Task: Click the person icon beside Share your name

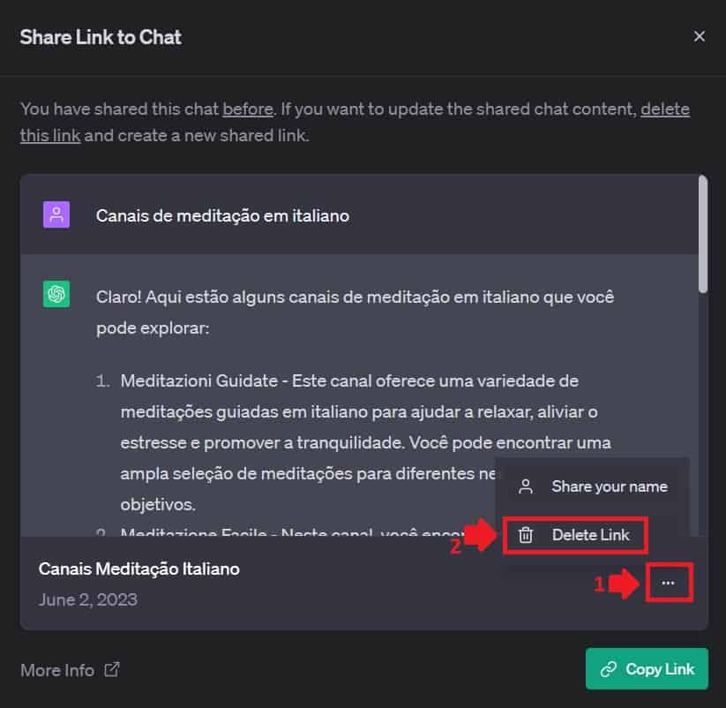Action: [526, 486]
